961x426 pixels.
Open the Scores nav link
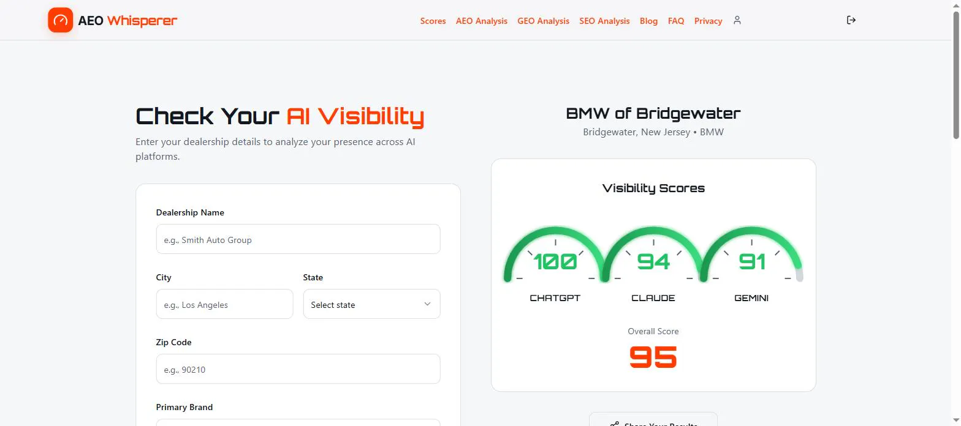[433, 21]
